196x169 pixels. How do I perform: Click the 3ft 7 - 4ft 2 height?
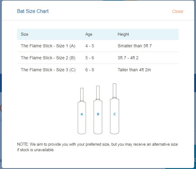click(x=128, y=58)
